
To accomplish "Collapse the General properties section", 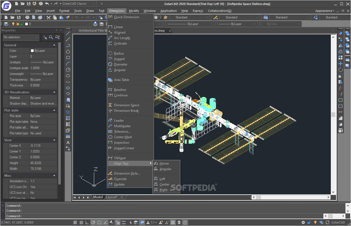I will coord(54,45).
